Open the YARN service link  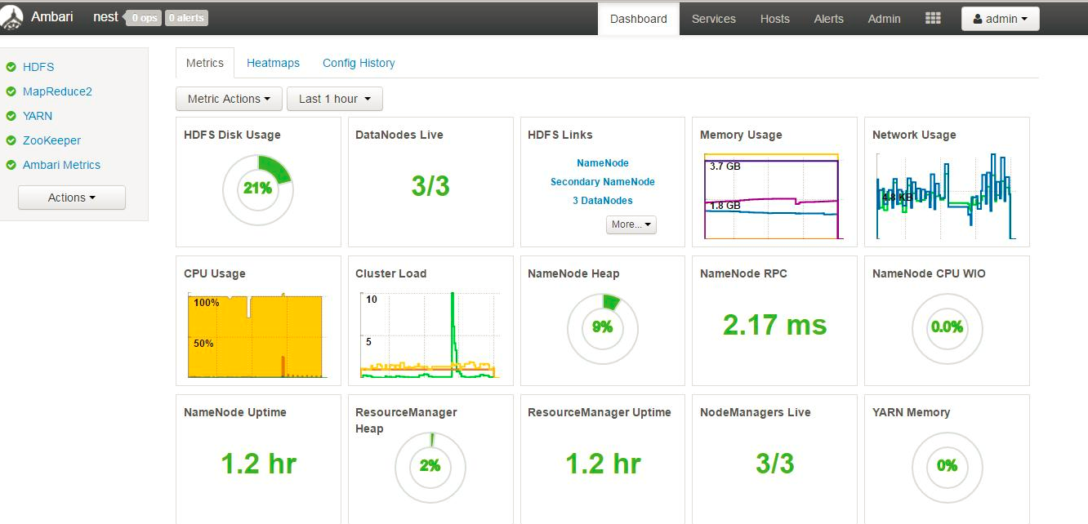coord(38,116)
